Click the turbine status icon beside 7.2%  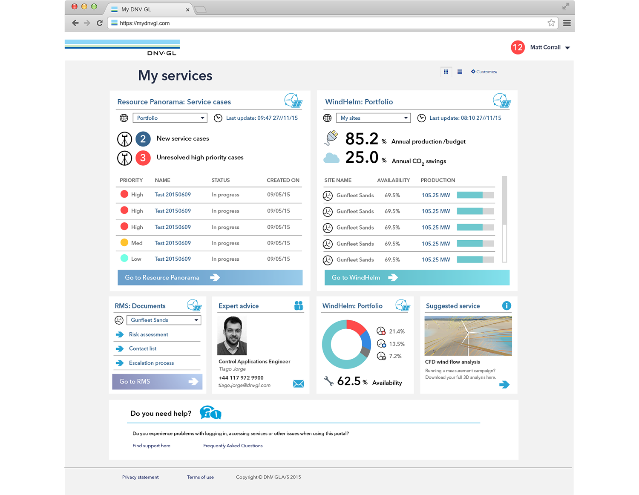[x=381, y=356]
